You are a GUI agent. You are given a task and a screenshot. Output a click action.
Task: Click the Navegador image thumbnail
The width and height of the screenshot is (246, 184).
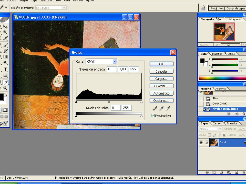[224, 32]
